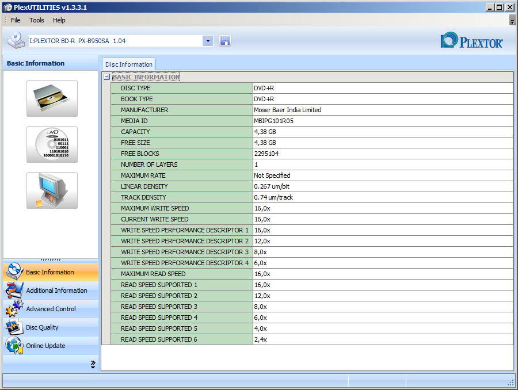Select WRITE SPEED PERFORMANCE DESCRIPTOR 2 row
This screenshot has height=390, width=518.
pos(311,241)
